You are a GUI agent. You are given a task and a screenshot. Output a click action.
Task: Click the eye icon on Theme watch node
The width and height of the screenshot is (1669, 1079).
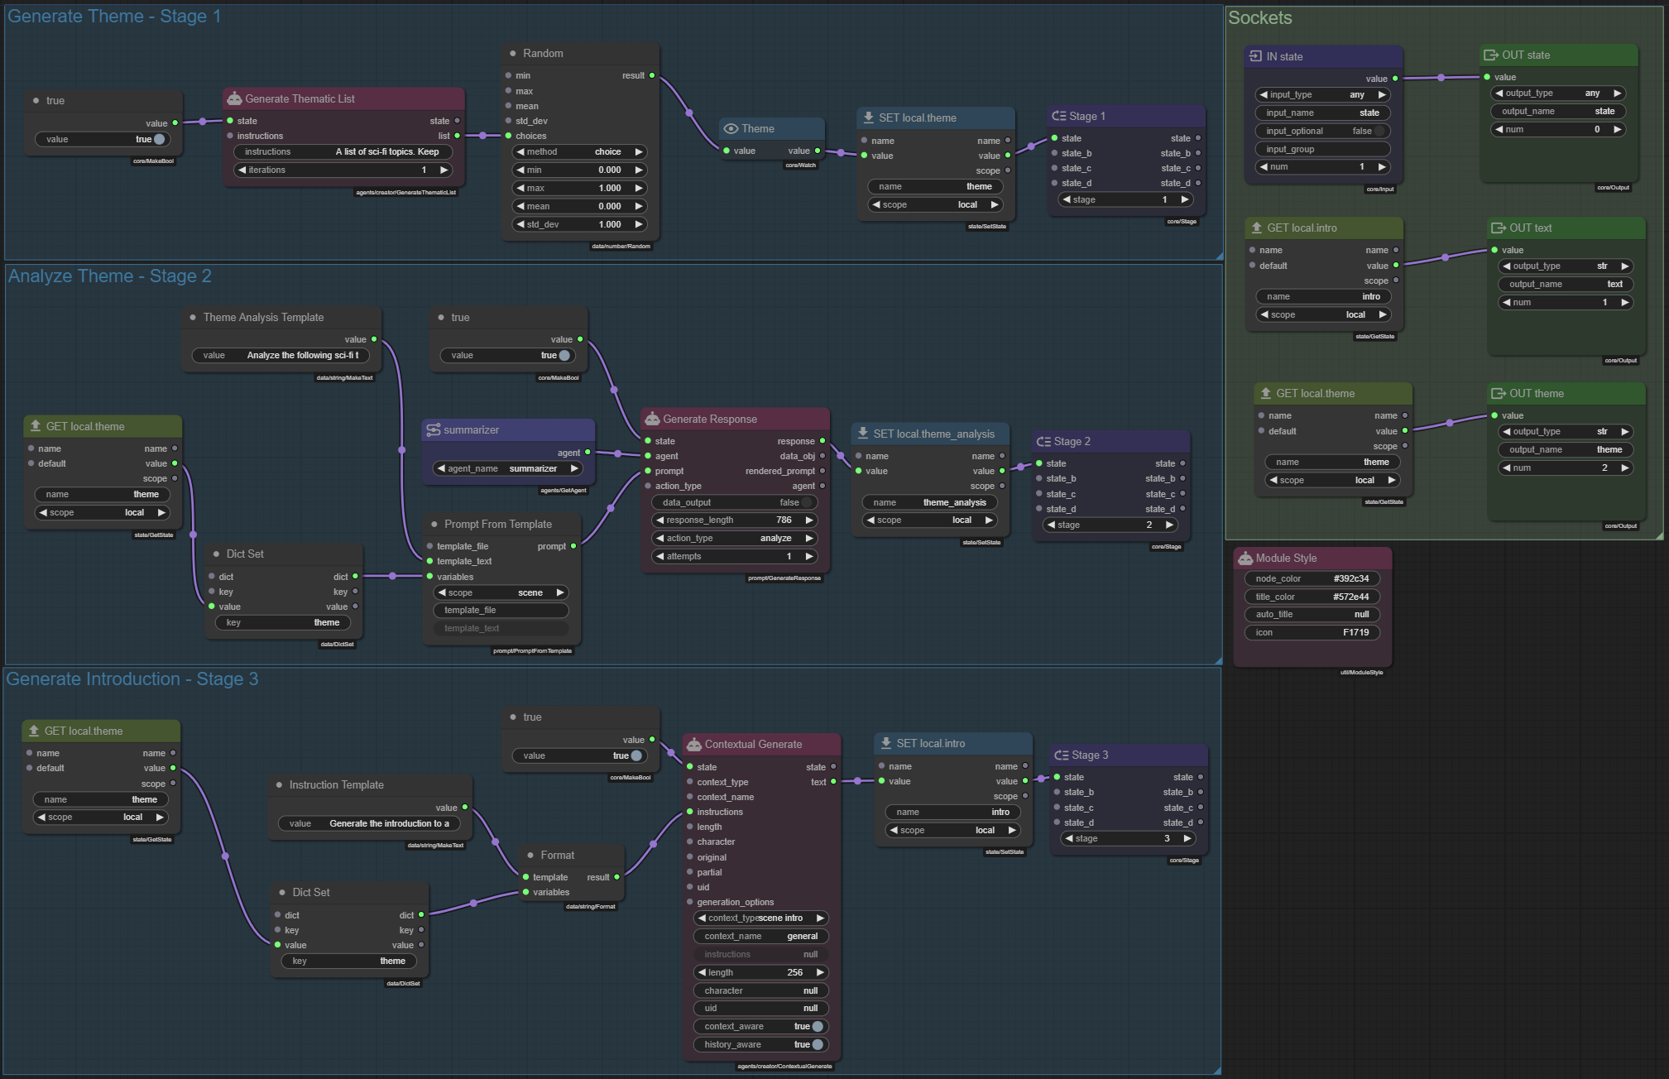click(731, 128)
